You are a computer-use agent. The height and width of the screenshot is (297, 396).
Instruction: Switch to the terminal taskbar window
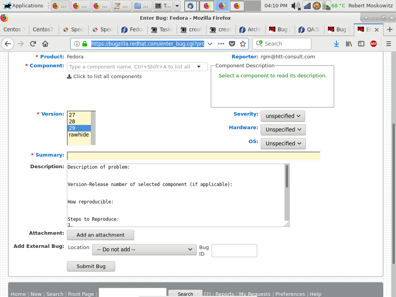click(163, 5)
